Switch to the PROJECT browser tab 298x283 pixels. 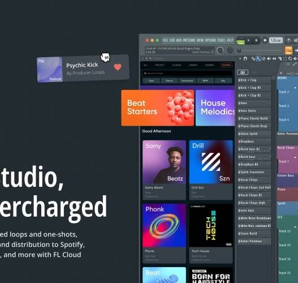coord(159,65)
